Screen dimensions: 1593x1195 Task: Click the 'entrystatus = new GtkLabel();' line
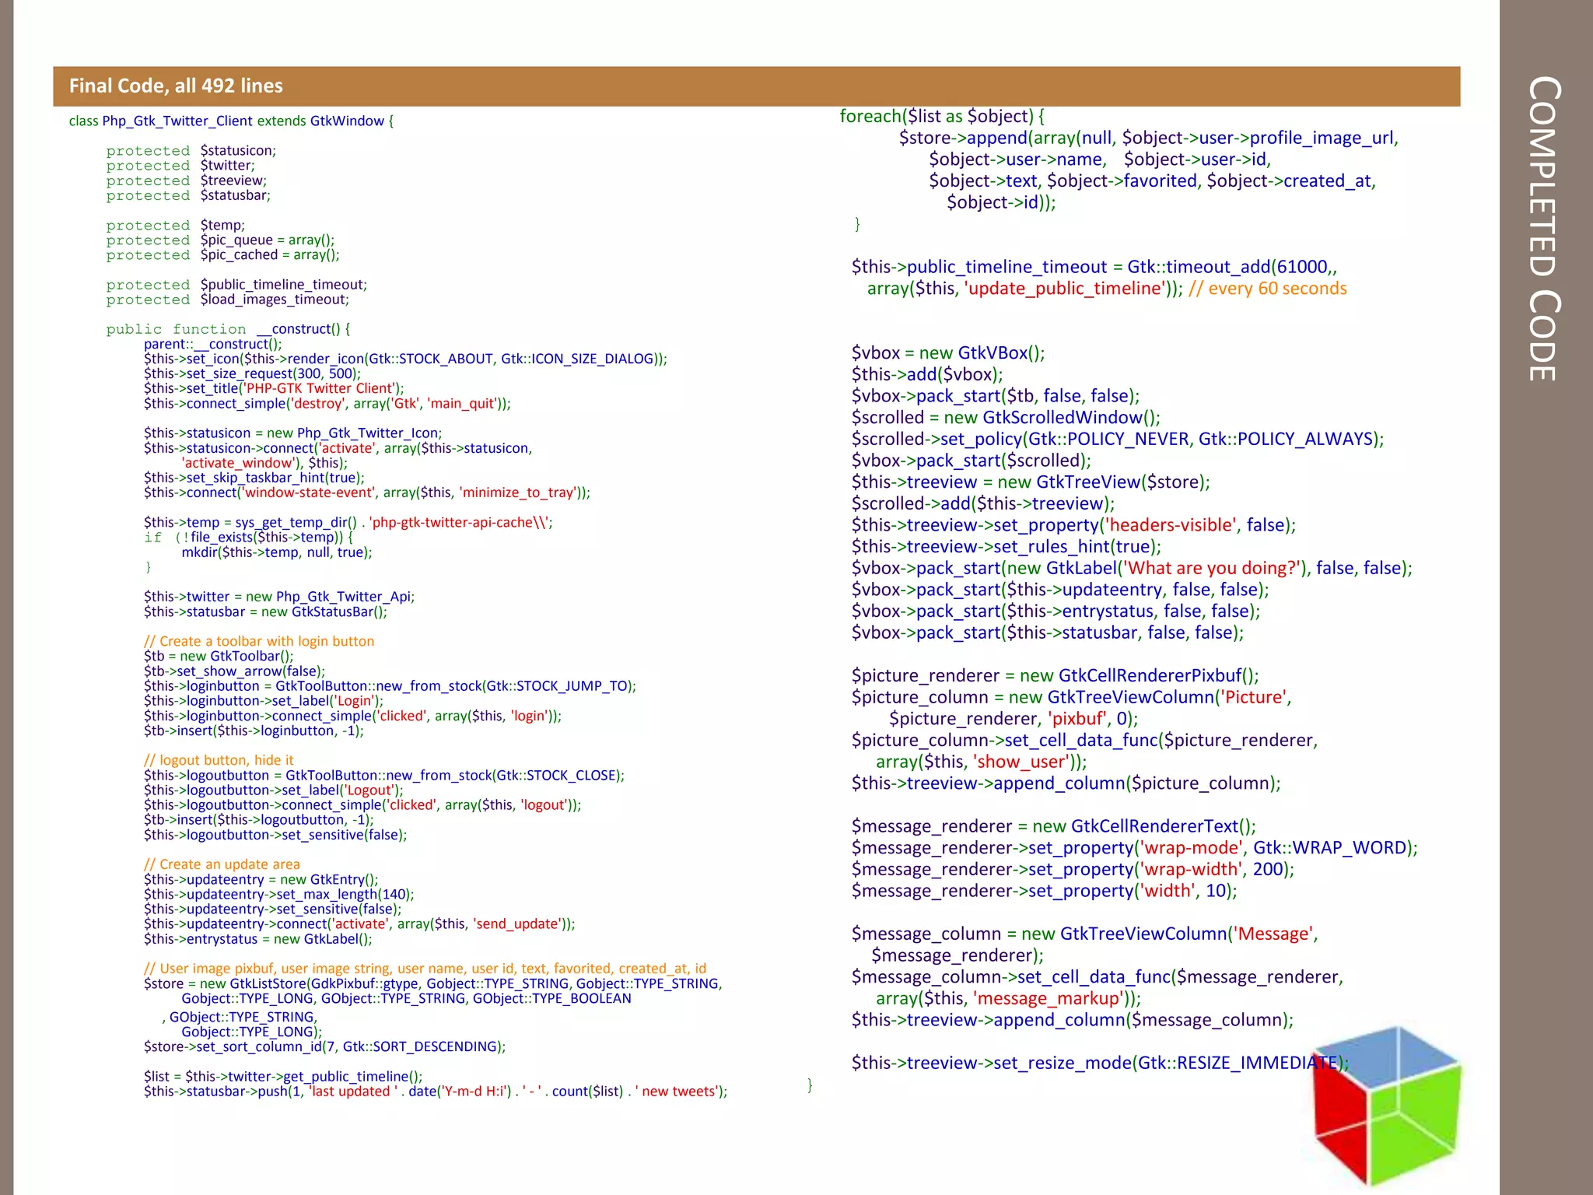tap(258, 939)
